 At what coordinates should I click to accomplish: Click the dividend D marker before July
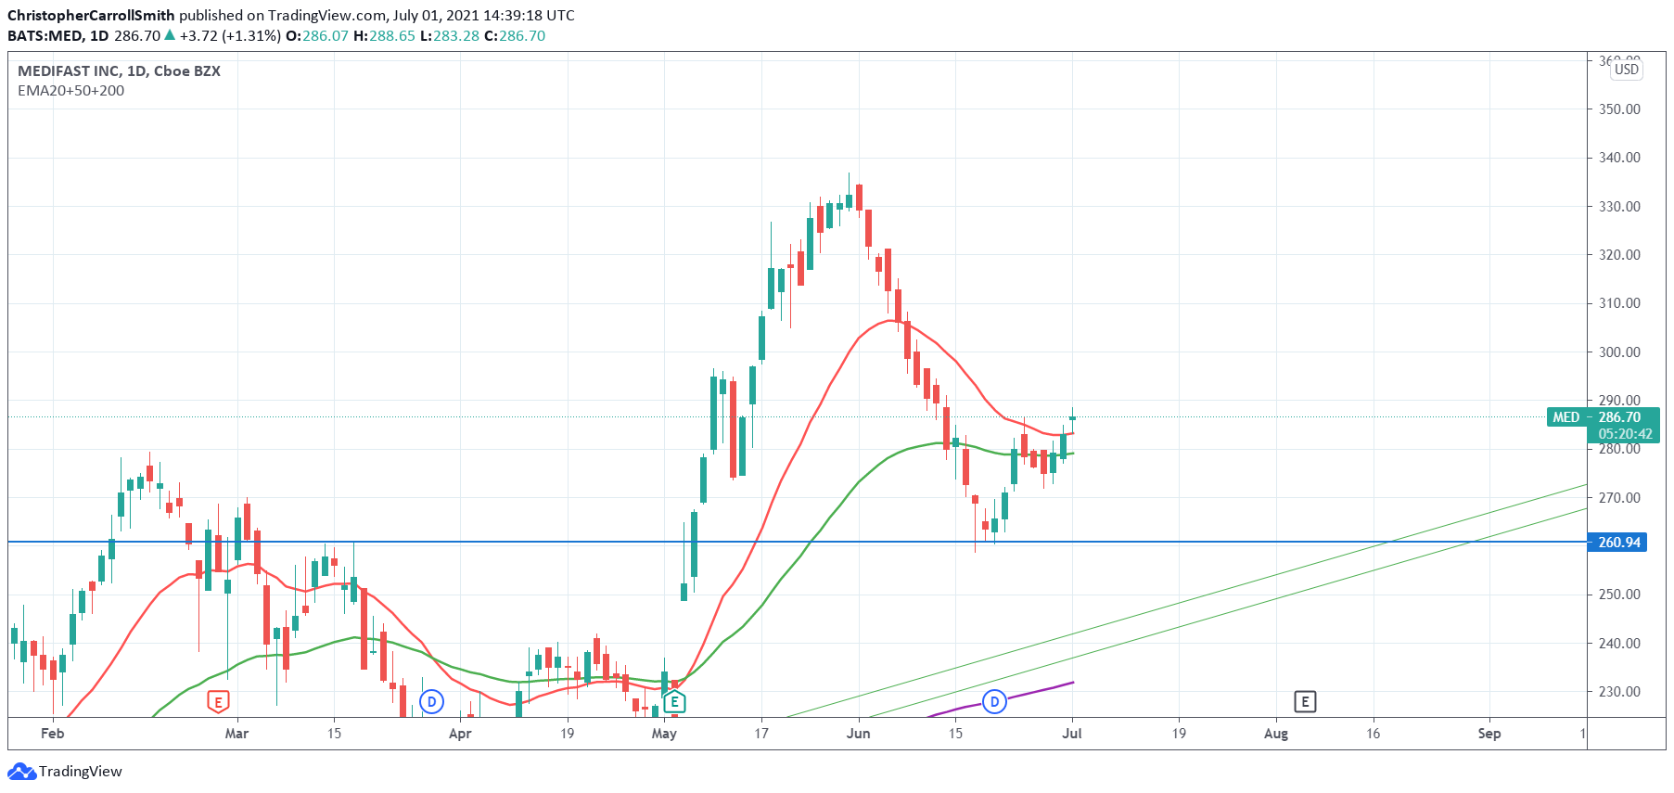(x=994, y=701)
